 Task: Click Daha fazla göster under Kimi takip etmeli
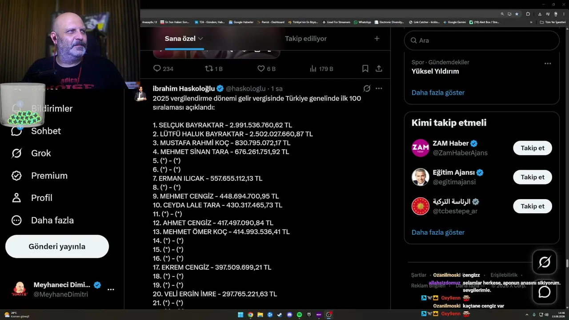coord(438,232)
